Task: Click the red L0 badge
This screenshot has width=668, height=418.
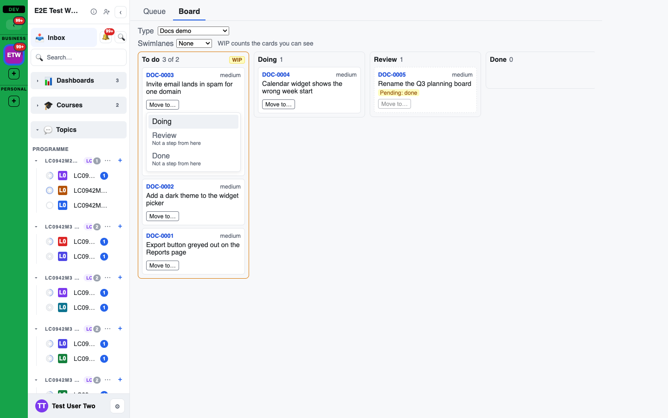Action: pos(63,242)
